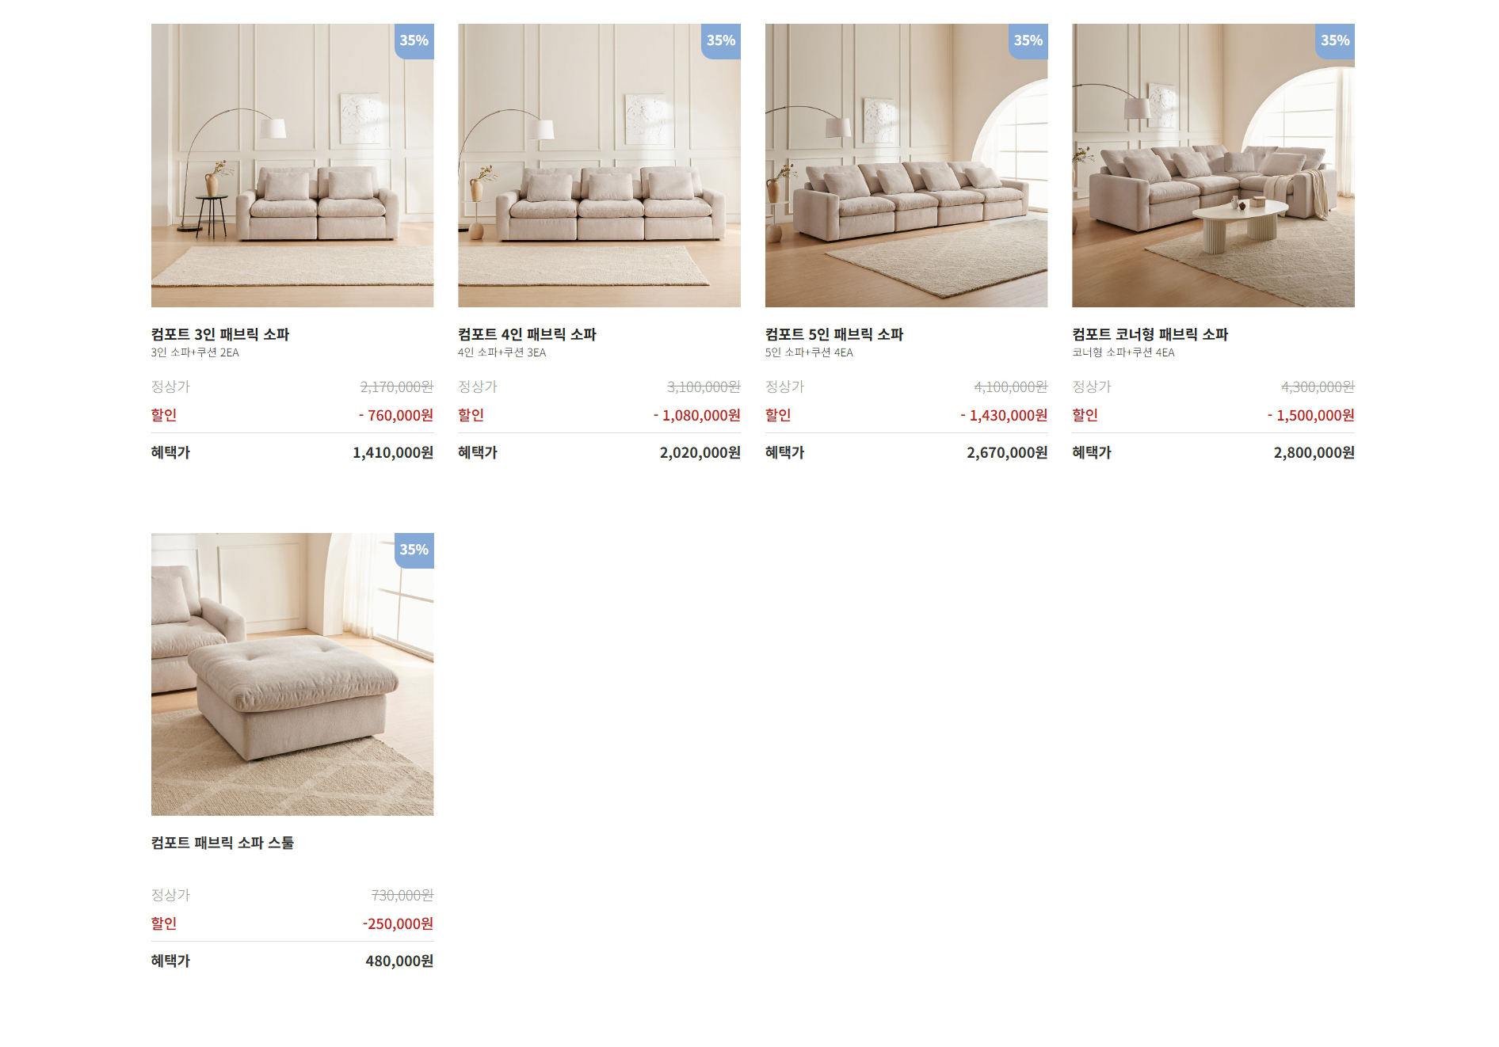
Task: Open the 컴포트 4인 패브릭 소파 product image
Action: pyautogui.click(x=599, y=166)
